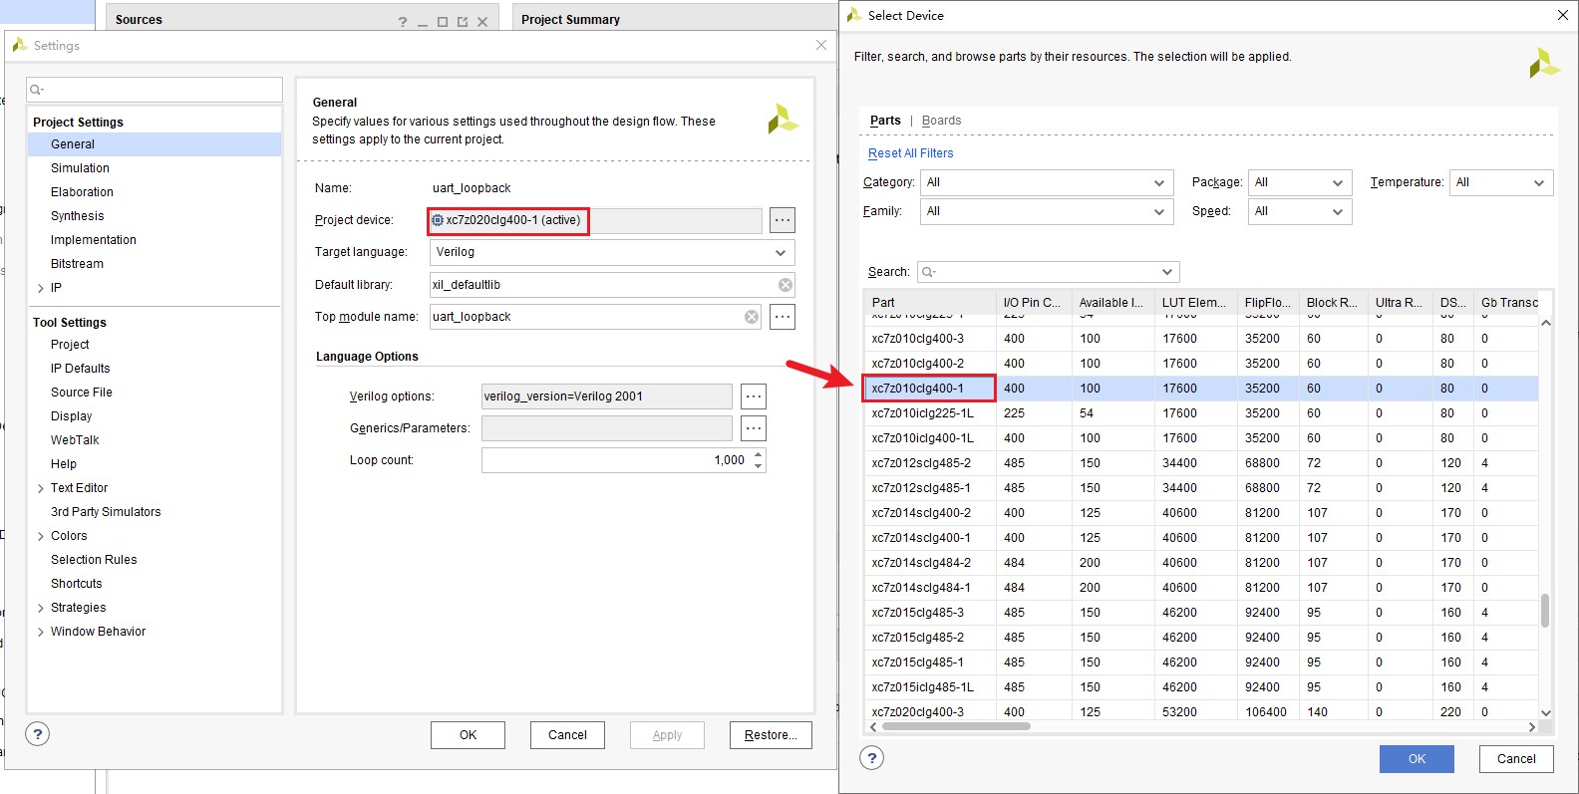1579x794 pixels.
Task: Close the Select Device dialog
Action: click(1563, 15)
